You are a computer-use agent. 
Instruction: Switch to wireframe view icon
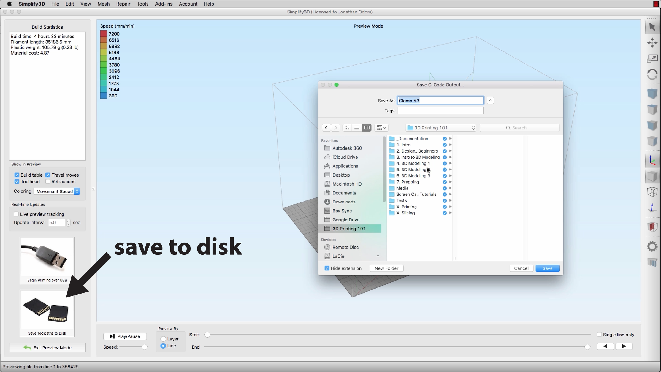(652, 192)
